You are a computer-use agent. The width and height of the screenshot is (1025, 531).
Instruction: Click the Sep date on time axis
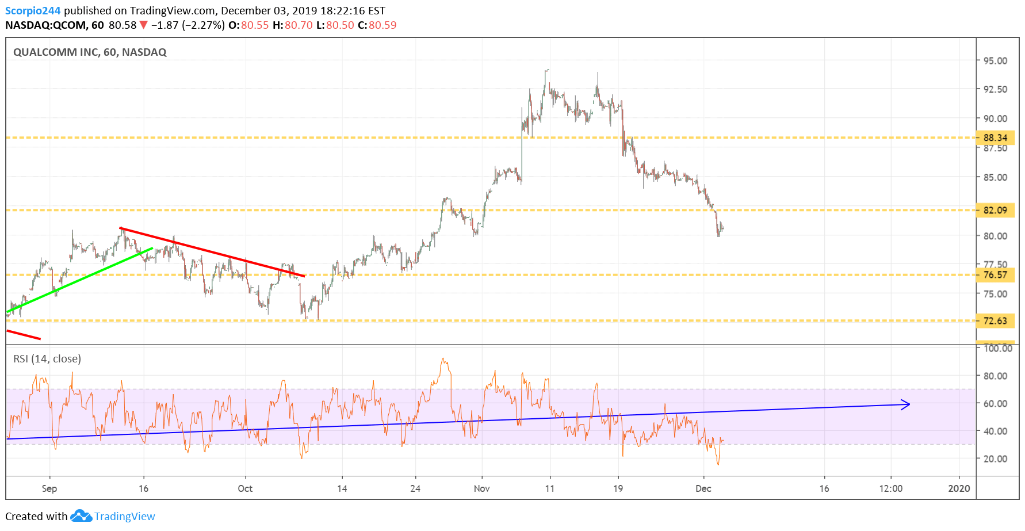(x=49, y=488)
